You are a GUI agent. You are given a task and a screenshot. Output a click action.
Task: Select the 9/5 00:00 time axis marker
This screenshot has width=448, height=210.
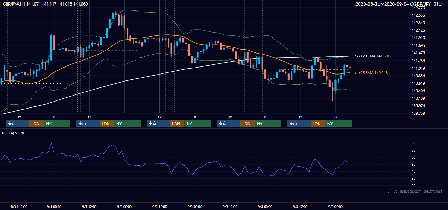(335, 207)
